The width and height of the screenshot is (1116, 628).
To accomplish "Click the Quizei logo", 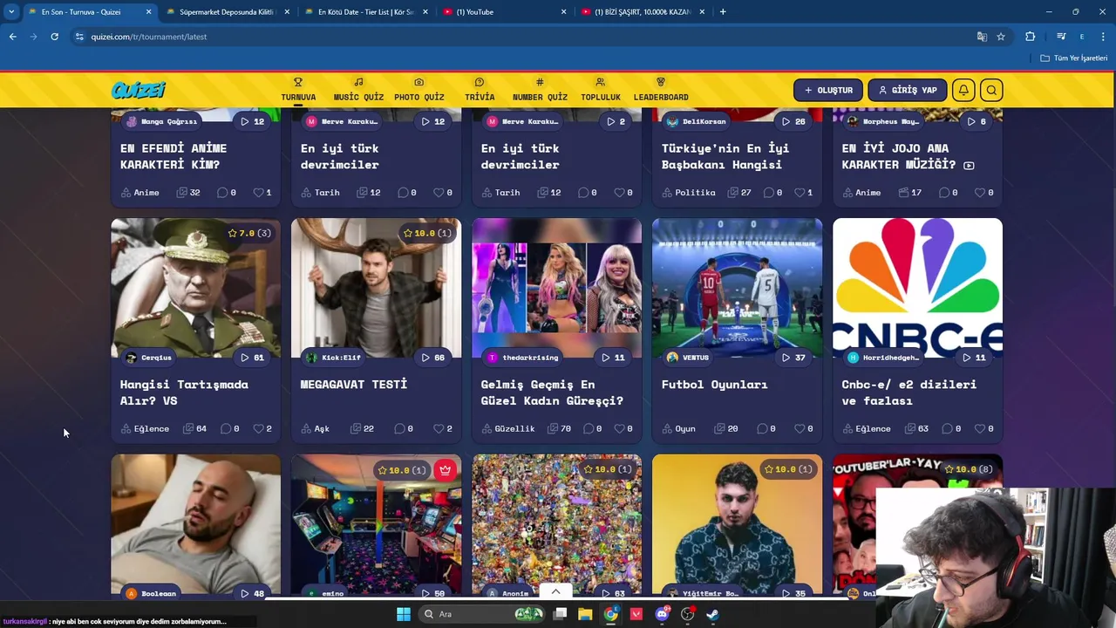I will pyautogui.click(x=138, y=90).
